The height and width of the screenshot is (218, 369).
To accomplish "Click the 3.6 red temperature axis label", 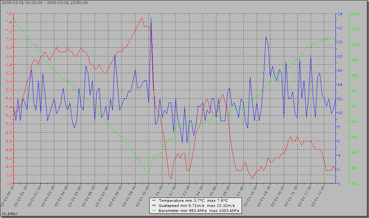I will (8, 183).
